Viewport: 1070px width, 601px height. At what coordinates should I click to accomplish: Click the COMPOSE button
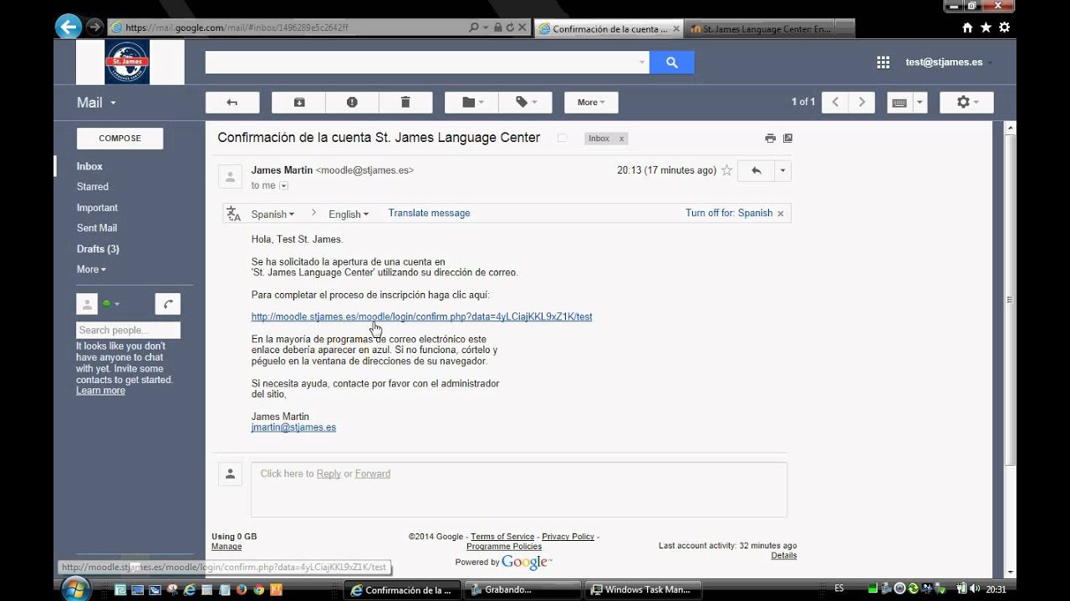point(120,139)
